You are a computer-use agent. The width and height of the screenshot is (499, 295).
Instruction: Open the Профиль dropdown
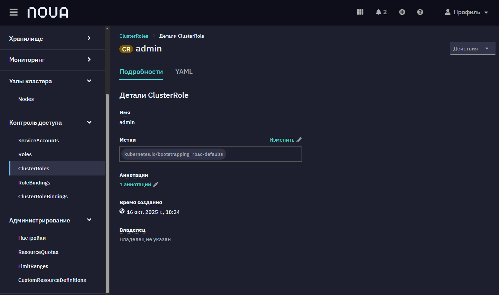tap(466, 12)
